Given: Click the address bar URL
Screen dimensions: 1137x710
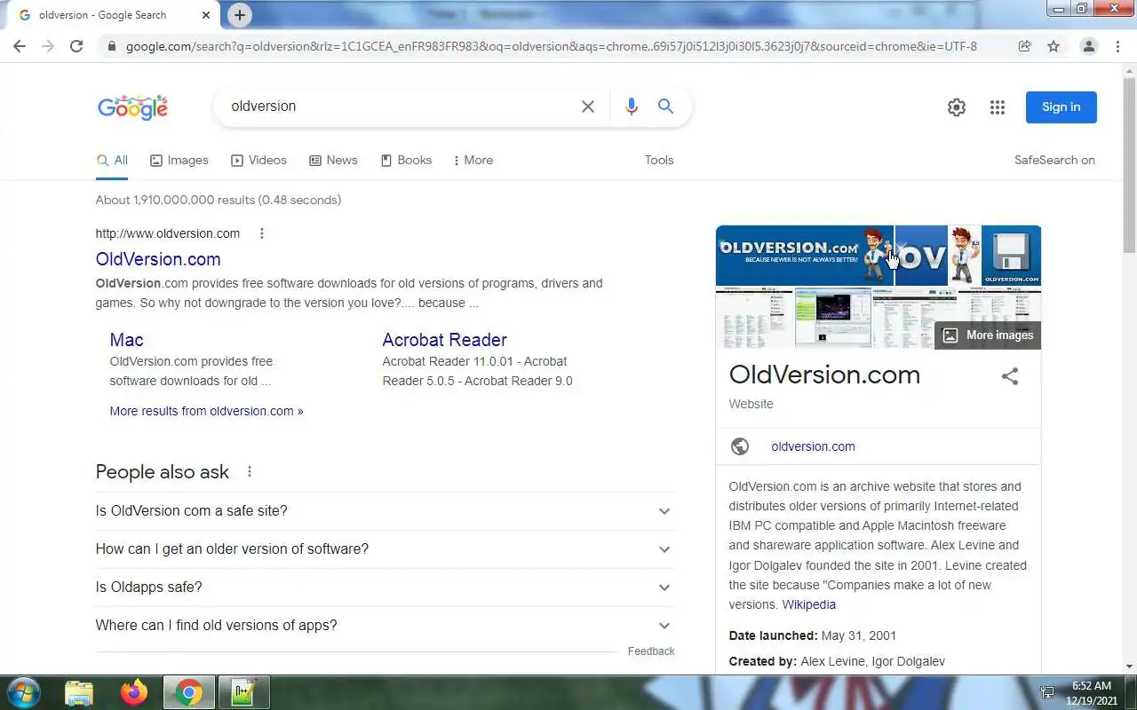Looking at the screenshot, I should click(x=551, y=46).
